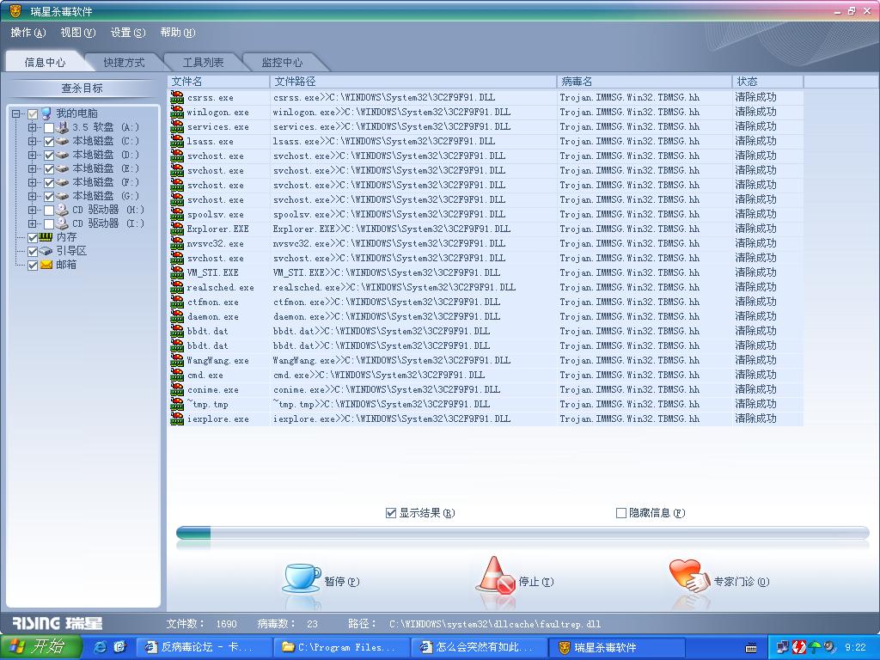Switch to the 快捷方式 tab
This screenshot has width=880, height=660.
click(x=124, y=62)
